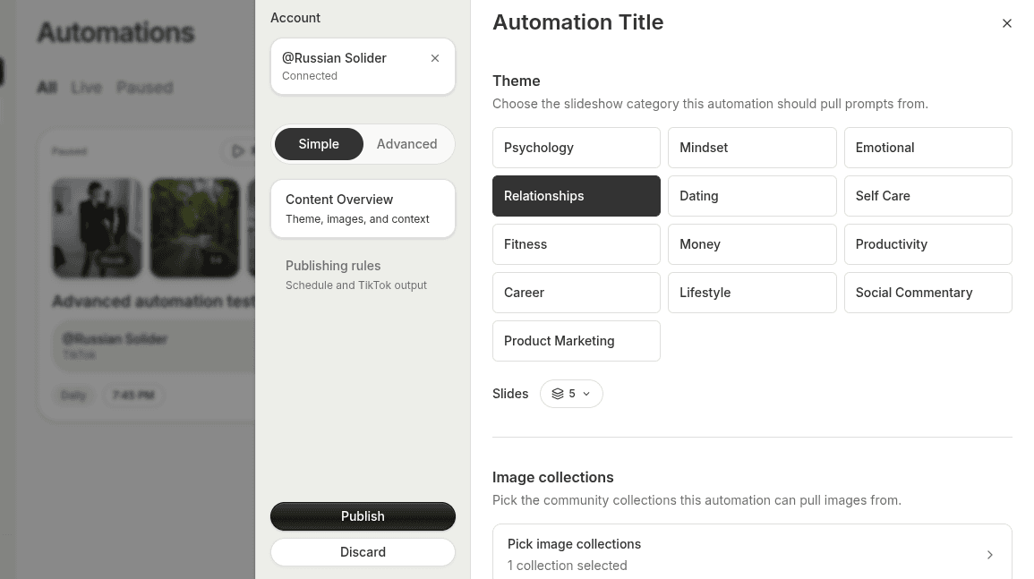1034x579 pixels.
Task: Play the paused Advanced automation test
Action: (x=237, y=151)
